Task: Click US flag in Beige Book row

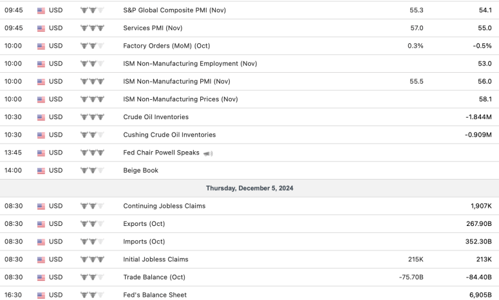Action: (x=41, y=171)
